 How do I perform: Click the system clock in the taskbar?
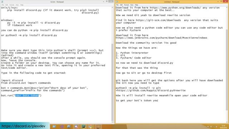(223, 126)
